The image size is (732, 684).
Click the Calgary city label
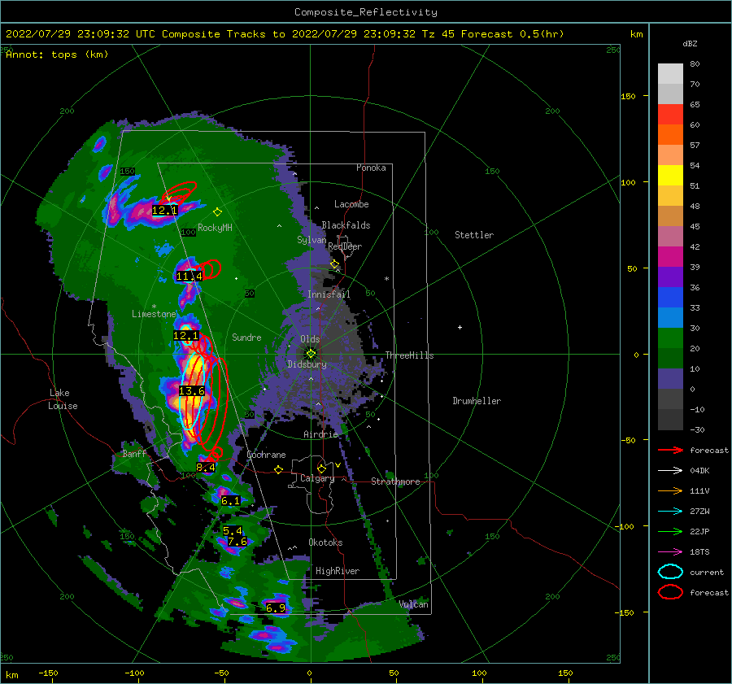coord(317,478)
